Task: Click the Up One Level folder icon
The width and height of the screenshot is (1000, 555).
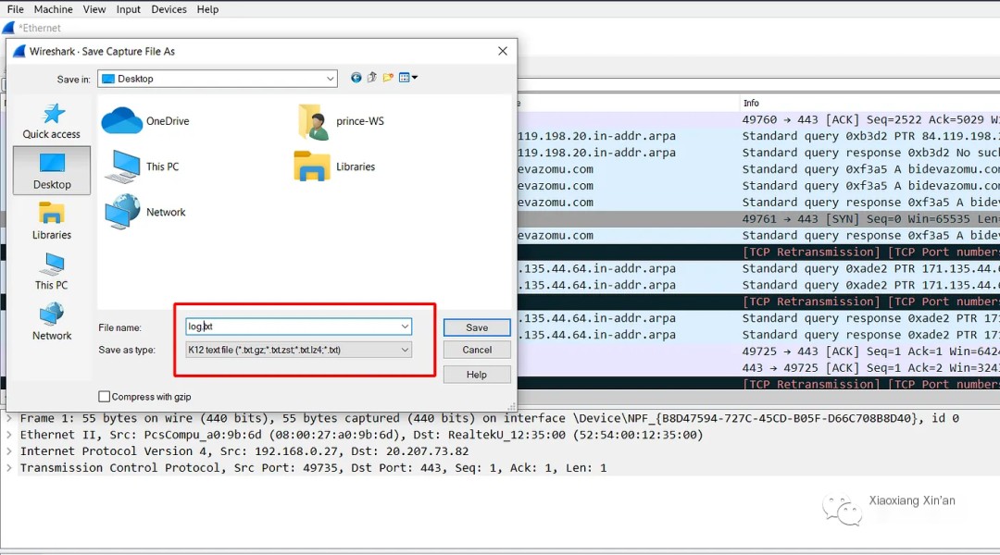Action: 372,78
